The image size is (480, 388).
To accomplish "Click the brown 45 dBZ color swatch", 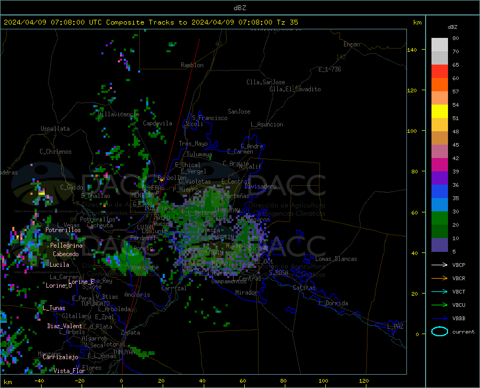I will coord(439,138).
